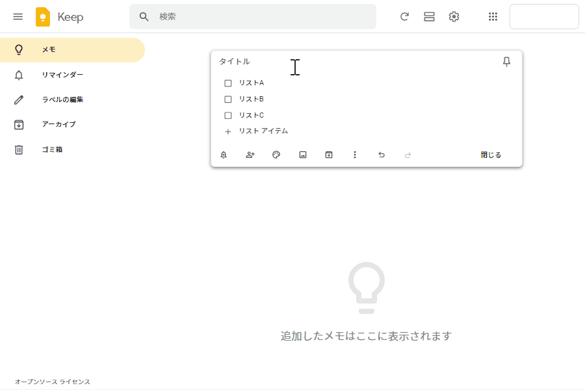Open ゴミ箱 in the sidebar
The image size is (585, 390).
tap(72, 149)
